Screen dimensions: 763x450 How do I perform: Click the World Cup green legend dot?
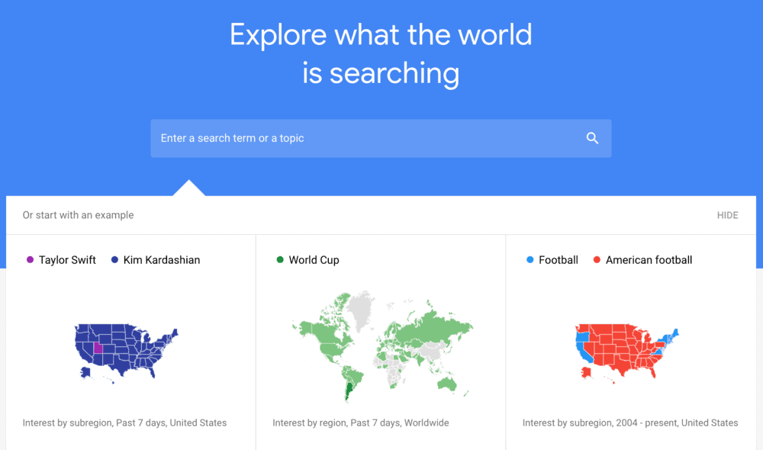coord(279,259)
